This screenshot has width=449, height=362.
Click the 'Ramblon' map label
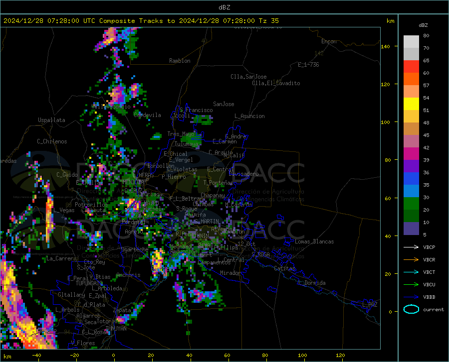pyautogui.click(x=180, y=61)
